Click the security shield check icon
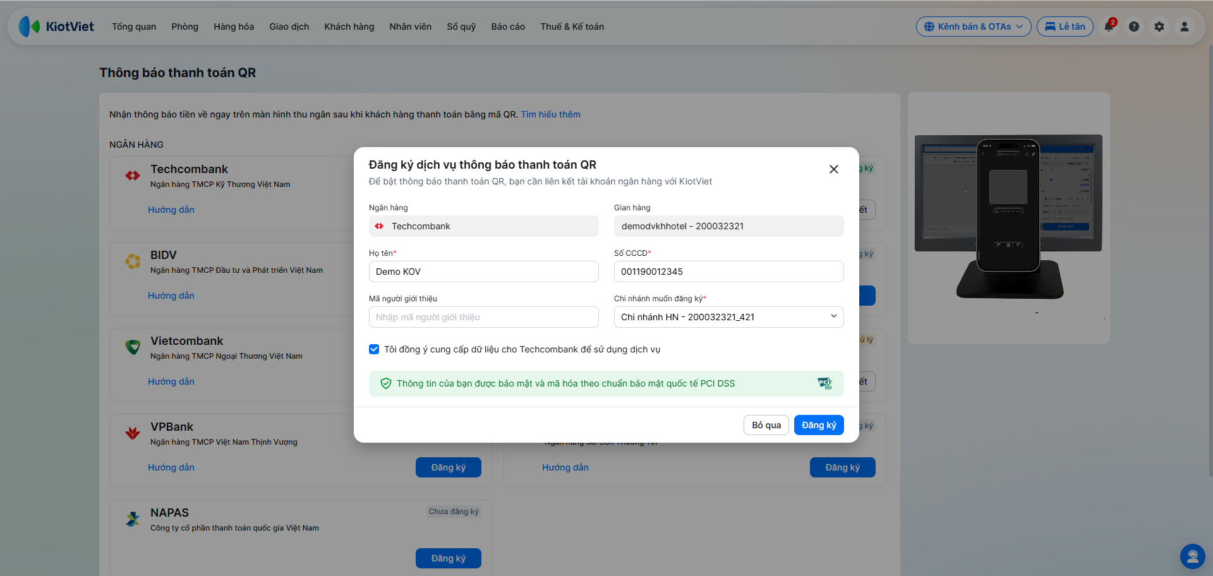Screen dimensions: 1213x576 click(386, 383)
